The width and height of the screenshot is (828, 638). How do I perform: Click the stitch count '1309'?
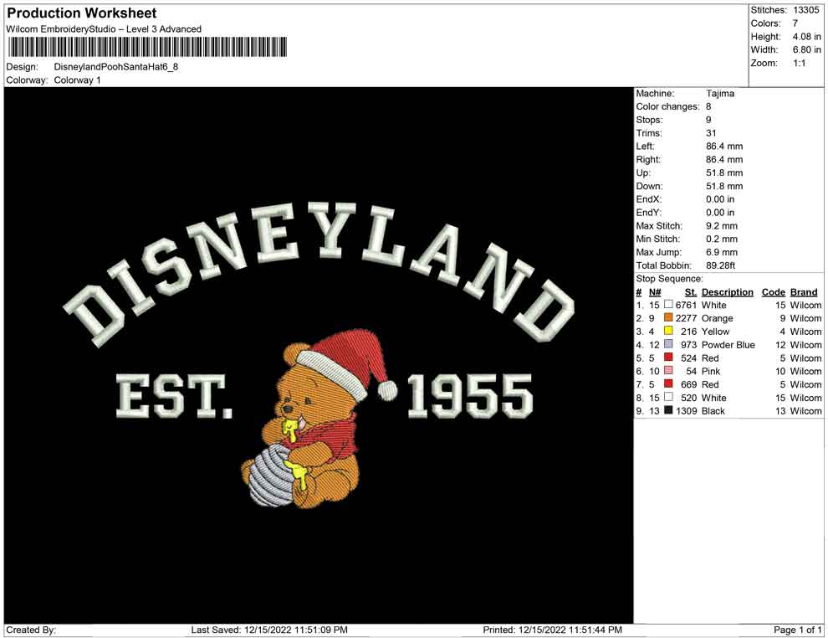coord(686,411)
